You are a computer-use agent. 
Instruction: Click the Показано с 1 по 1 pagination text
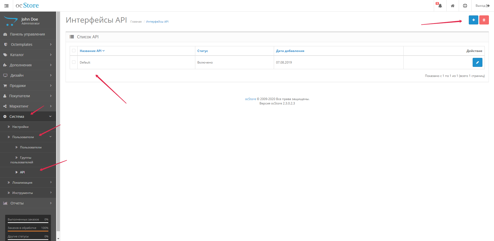pyautogui.click(x=455, y=76)
